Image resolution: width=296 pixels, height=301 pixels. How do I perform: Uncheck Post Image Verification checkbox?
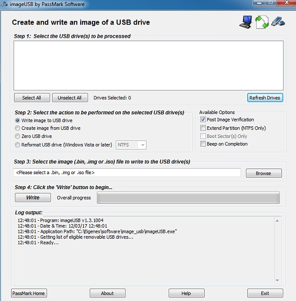[x=203, y=119]
